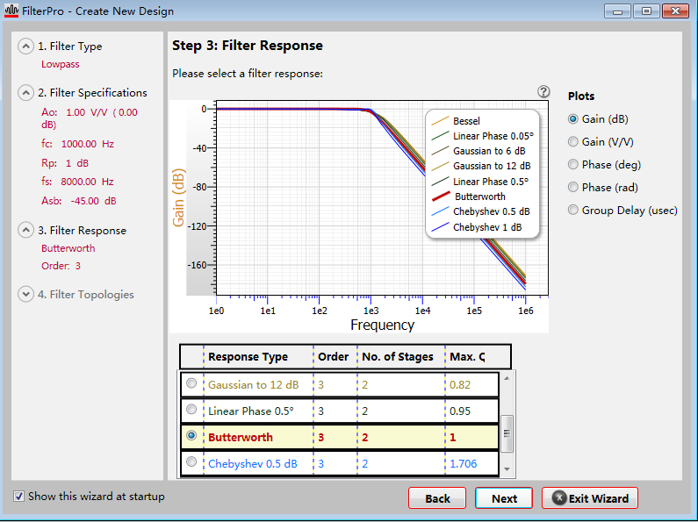698x522 pixels.
Task: Click the Order: 3 value in sidebar
Action: coord(61,266)
